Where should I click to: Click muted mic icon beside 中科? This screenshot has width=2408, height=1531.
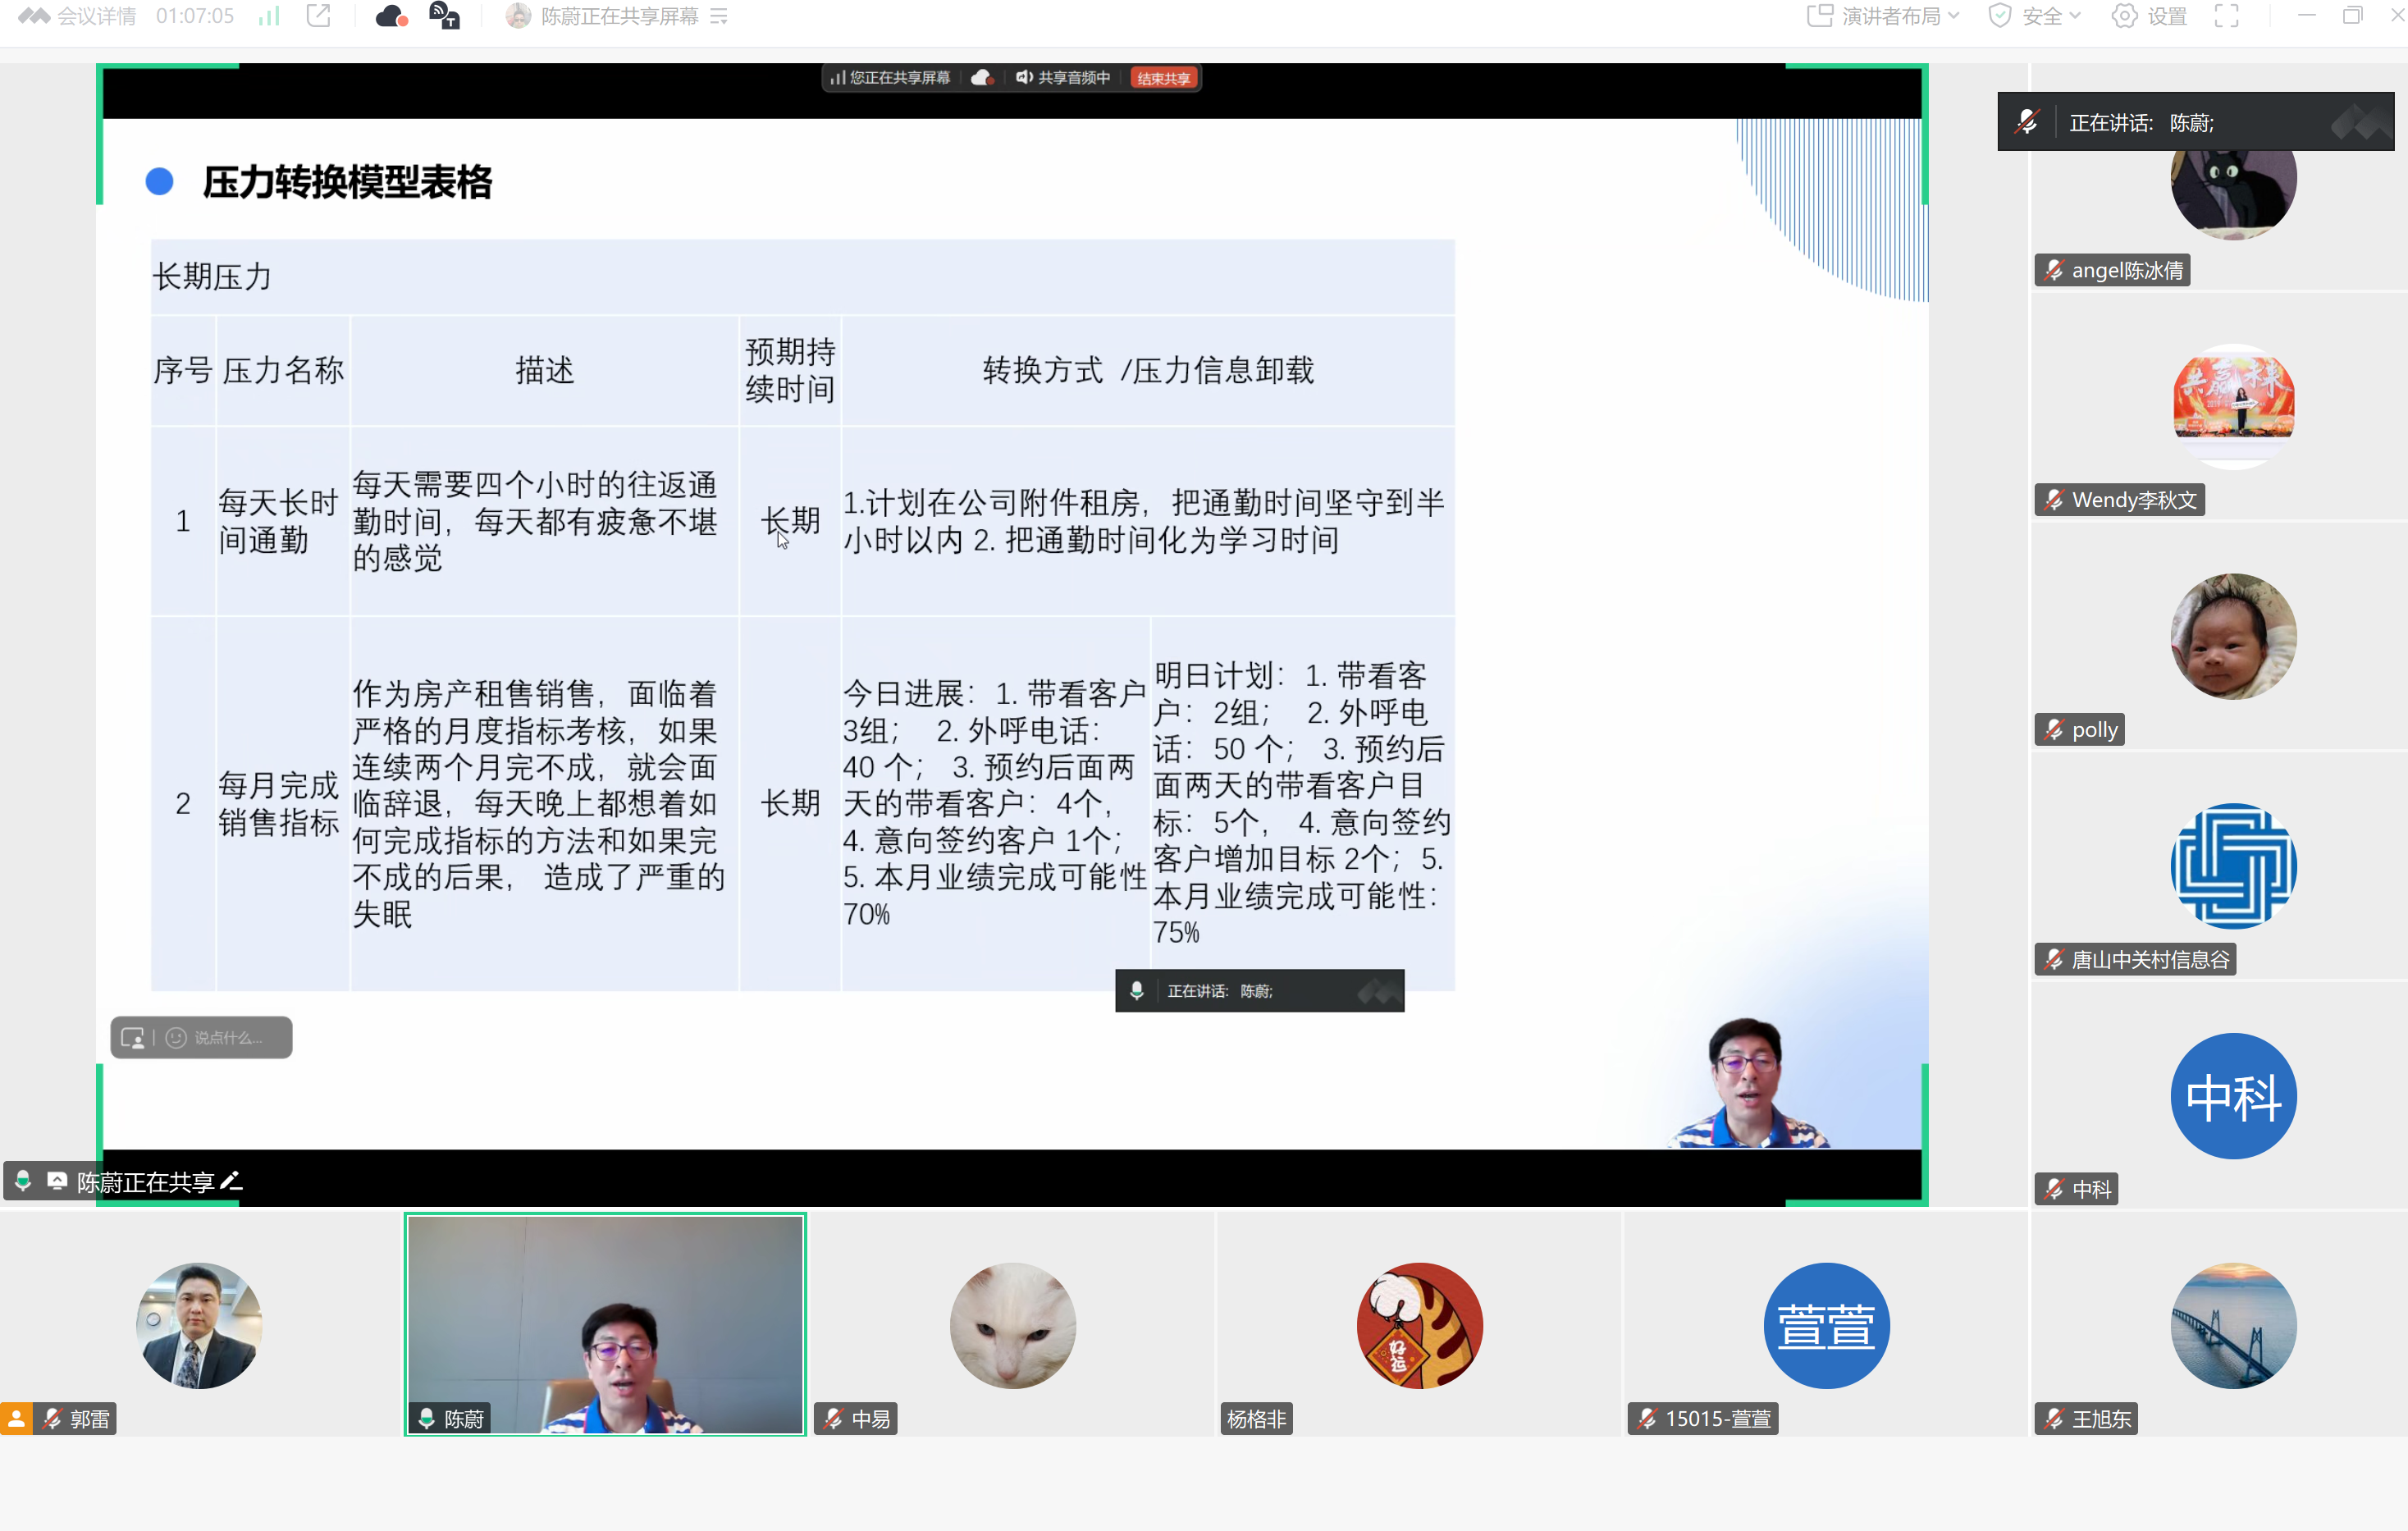click(2053, 1190)
